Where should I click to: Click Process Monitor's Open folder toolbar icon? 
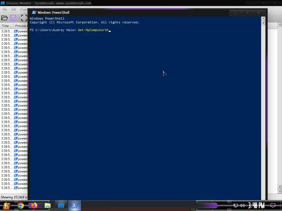coord(4,18)
